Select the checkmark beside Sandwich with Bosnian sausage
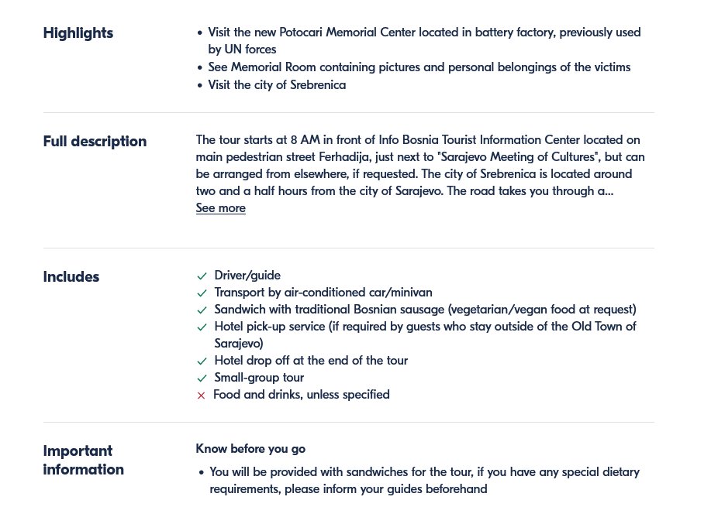 click(202, 310)
